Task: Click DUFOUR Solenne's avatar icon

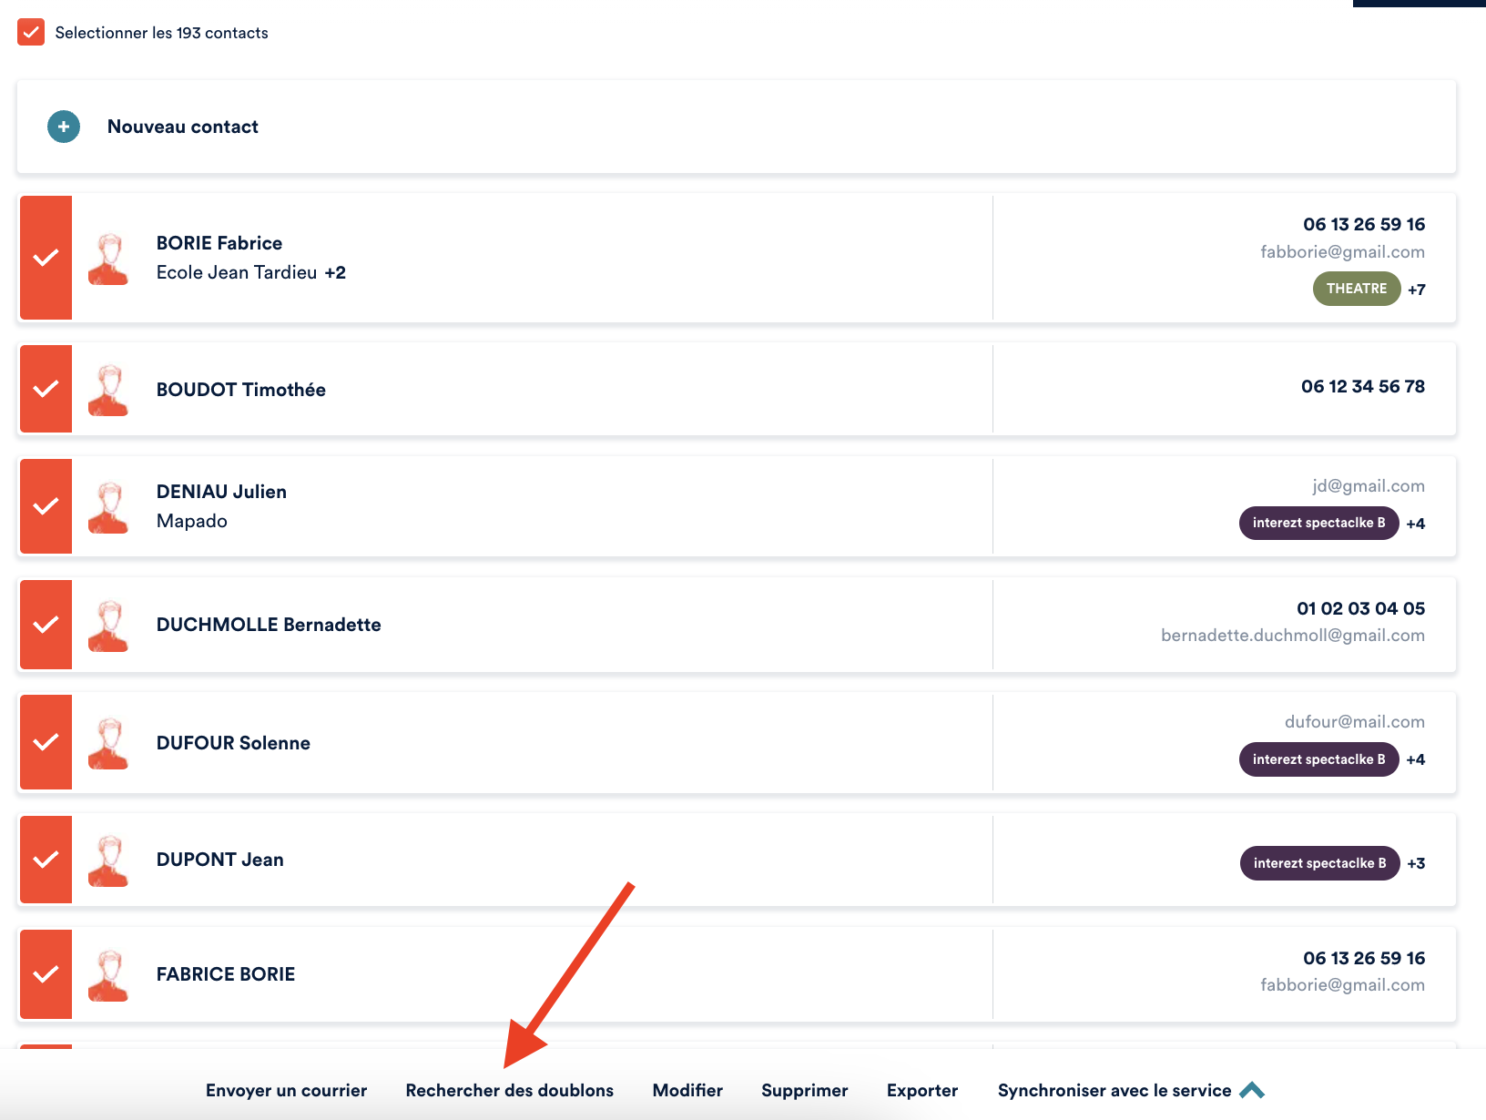Action: coord(108,743)
